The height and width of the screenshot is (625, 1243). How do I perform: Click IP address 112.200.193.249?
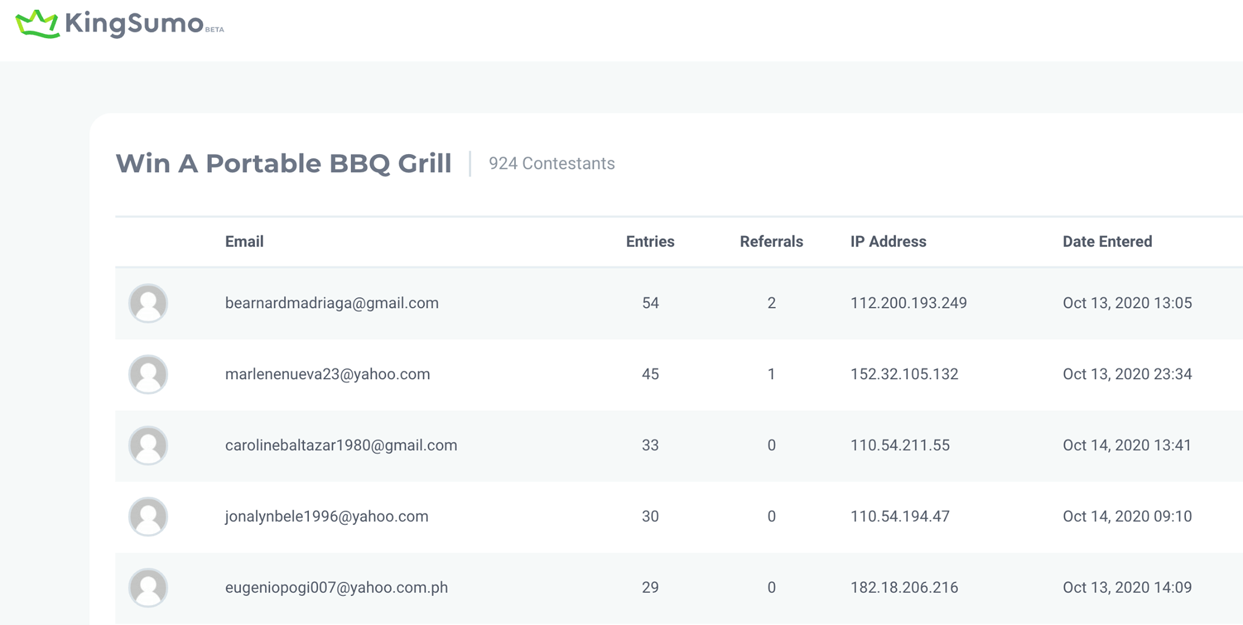pos(909,303)
